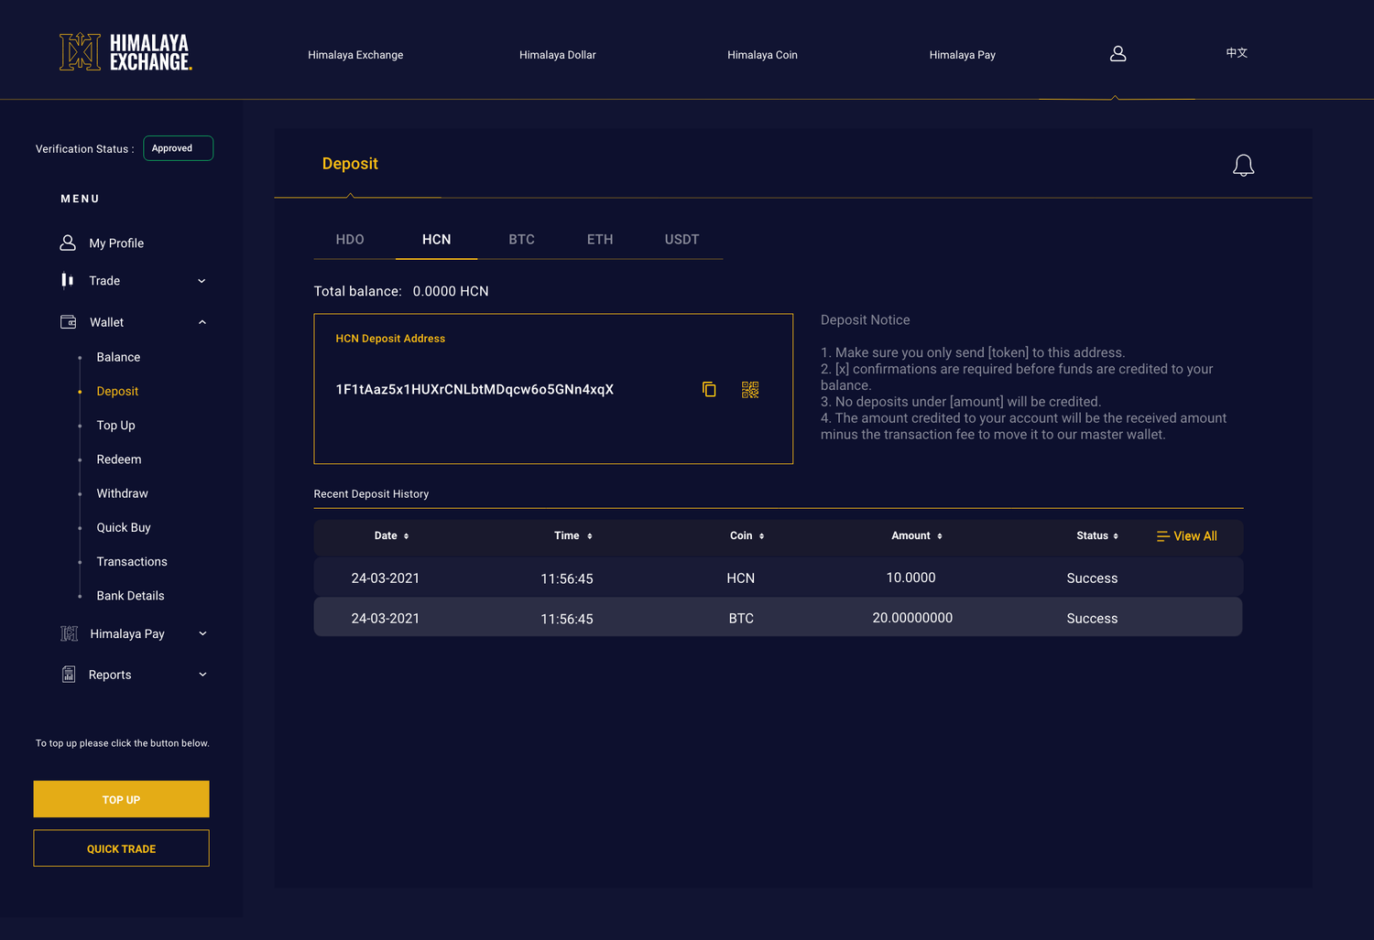Switch to the BTC deposit tab
Image resolution: width=1374 pixels, height=940 pixels.
521,240
